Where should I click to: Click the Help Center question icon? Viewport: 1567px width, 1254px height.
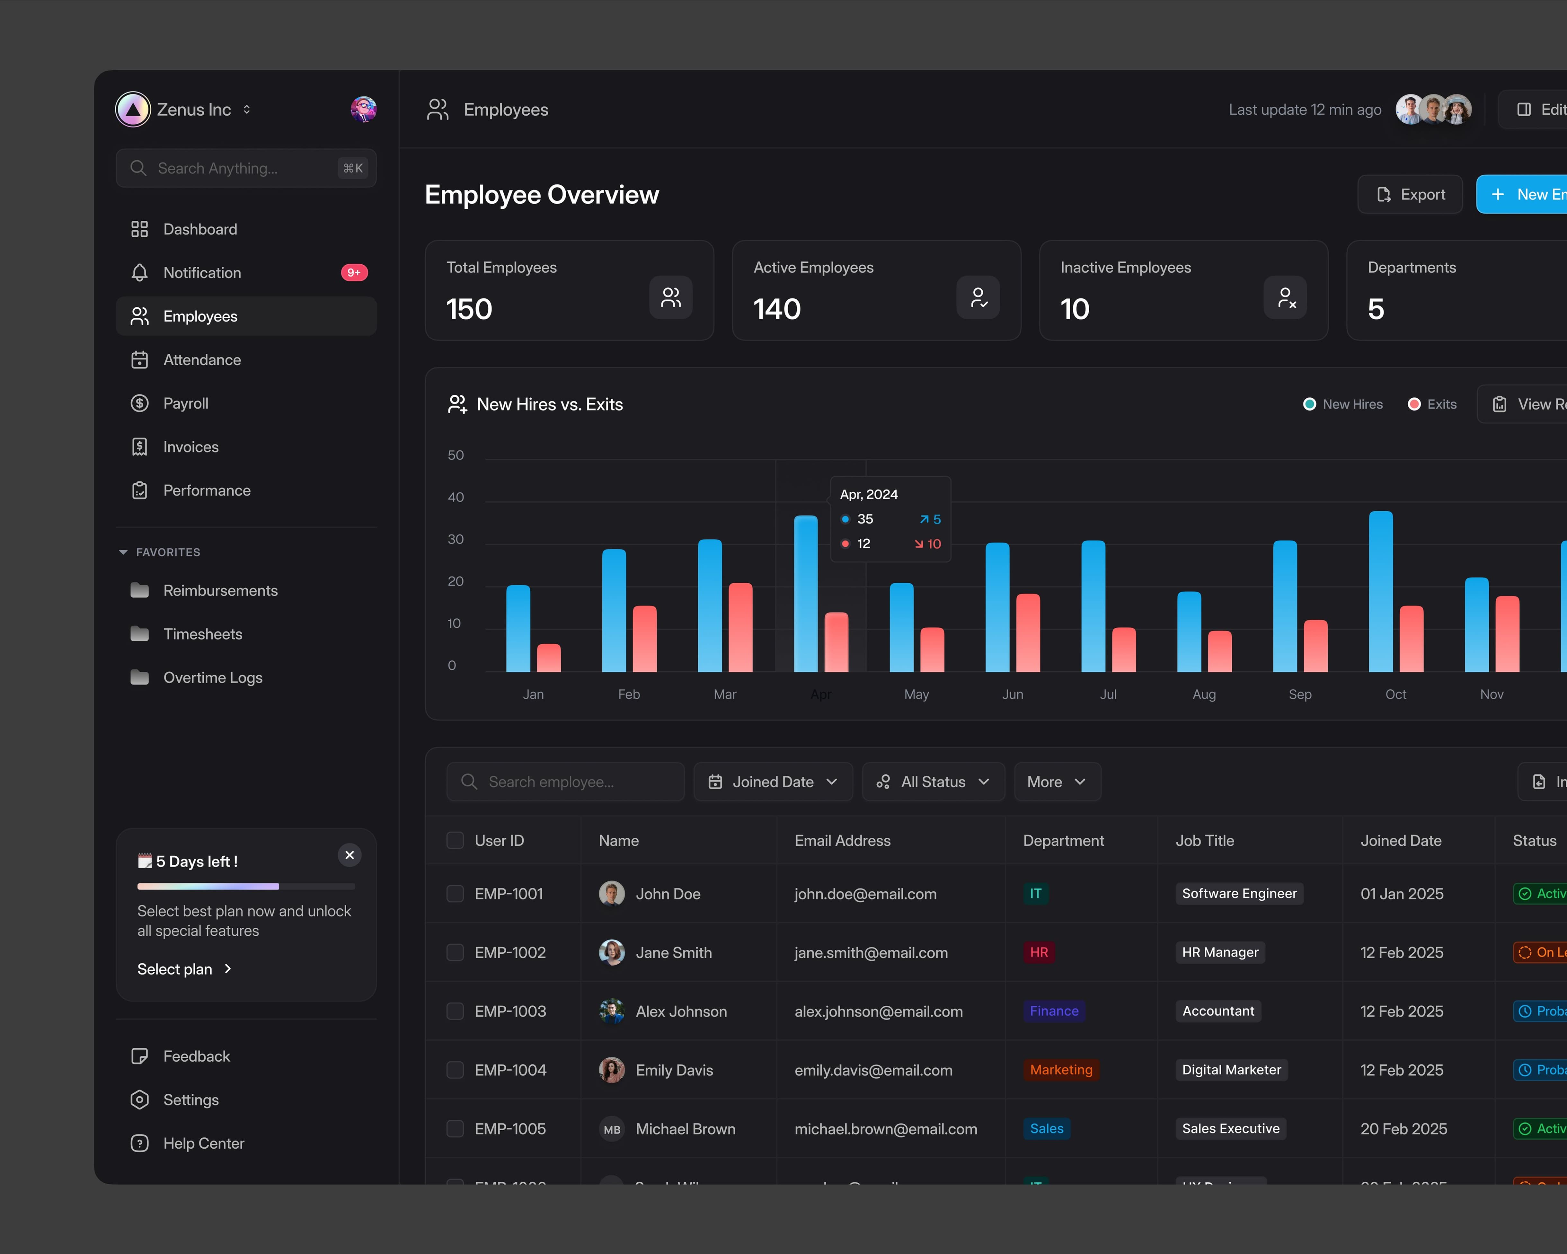(139, 1144)
